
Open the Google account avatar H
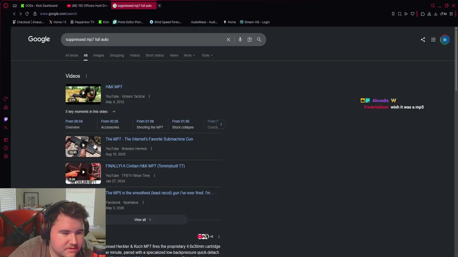pos(445,40)
